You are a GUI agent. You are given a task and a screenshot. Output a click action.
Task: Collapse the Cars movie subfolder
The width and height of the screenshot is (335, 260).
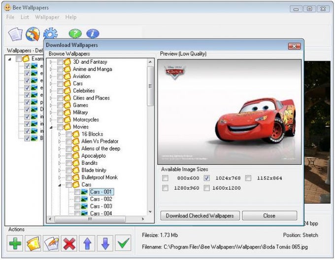click(60, 185)
